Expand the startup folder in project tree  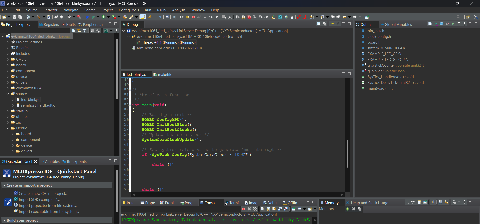[x=8, y=111]
